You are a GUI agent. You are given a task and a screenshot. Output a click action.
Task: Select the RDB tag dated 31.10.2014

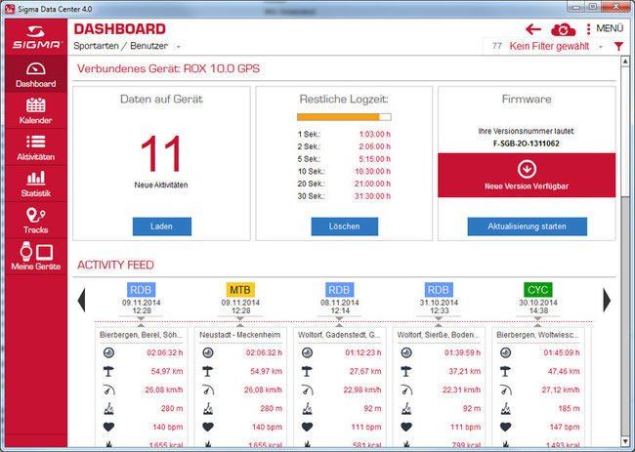click(x=439, y=290)
